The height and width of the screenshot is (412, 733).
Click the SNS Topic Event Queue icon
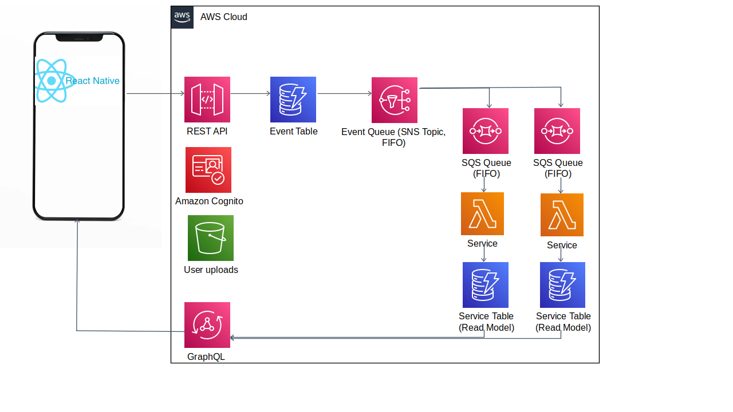395,100
